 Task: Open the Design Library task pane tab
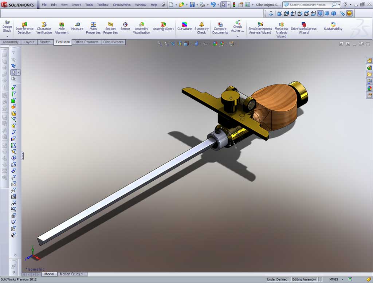click(x=369, y=68)
